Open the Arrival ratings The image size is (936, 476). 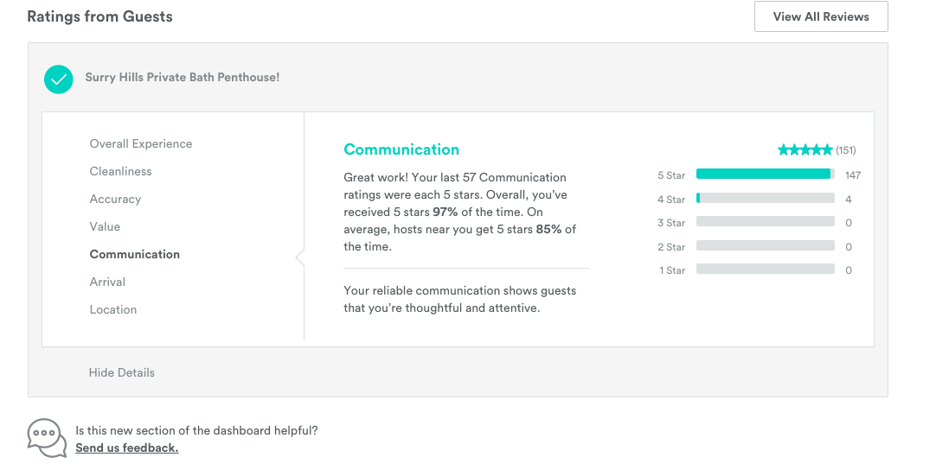pos(107,282)
